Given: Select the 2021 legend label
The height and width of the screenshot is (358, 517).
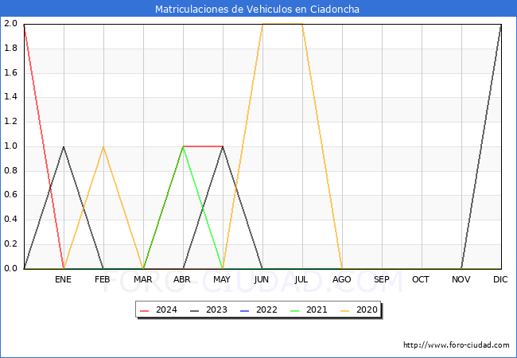Looking at the screenshot, I should [x=317, y=310].
